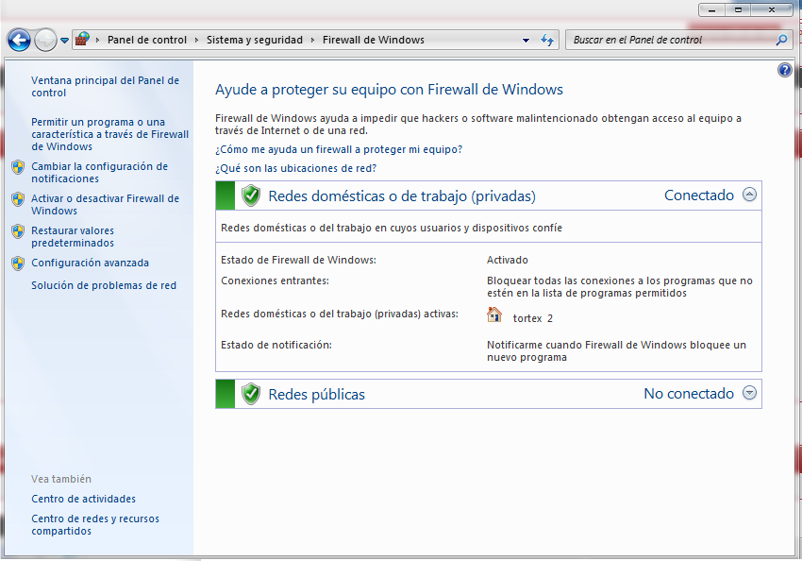Click shield icon beside Activar o desactivar
This screenshot has height=561, width=802.
(18, 199)
